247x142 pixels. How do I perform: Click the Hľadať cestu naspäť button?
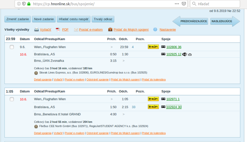tap(74, 19)
